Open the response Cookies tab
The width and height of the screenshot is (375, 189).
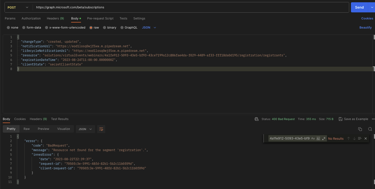click(20, 119)
